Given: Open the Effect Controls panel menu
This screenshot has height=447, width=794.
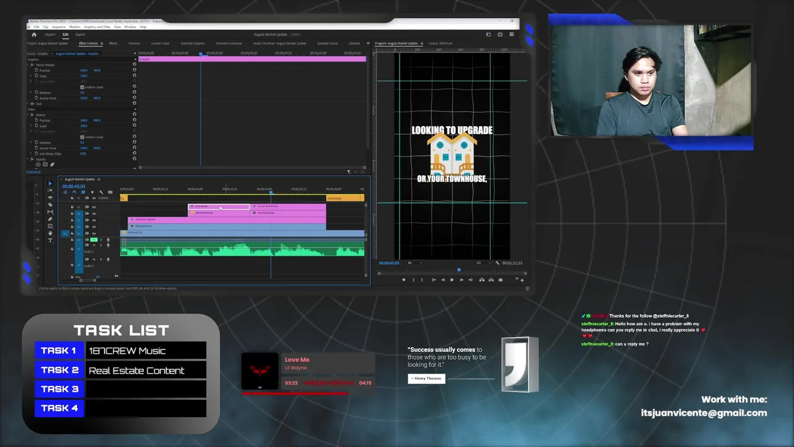Looking at the screenshot, I should [x=102, y=43].
